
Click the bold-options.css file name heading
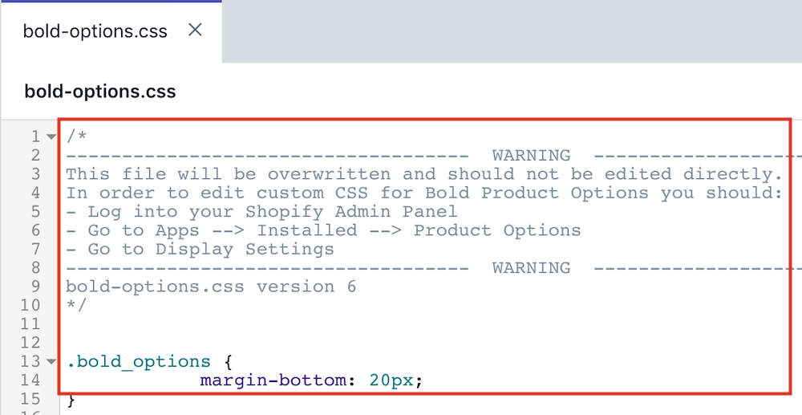[100, 92]
